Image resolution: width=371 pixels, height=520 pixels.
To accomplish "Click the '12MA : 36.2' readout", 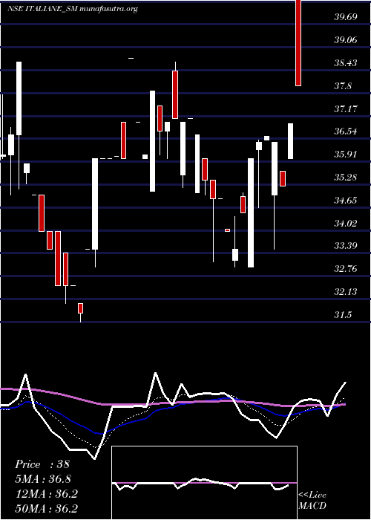I will [x=46, y=493].
